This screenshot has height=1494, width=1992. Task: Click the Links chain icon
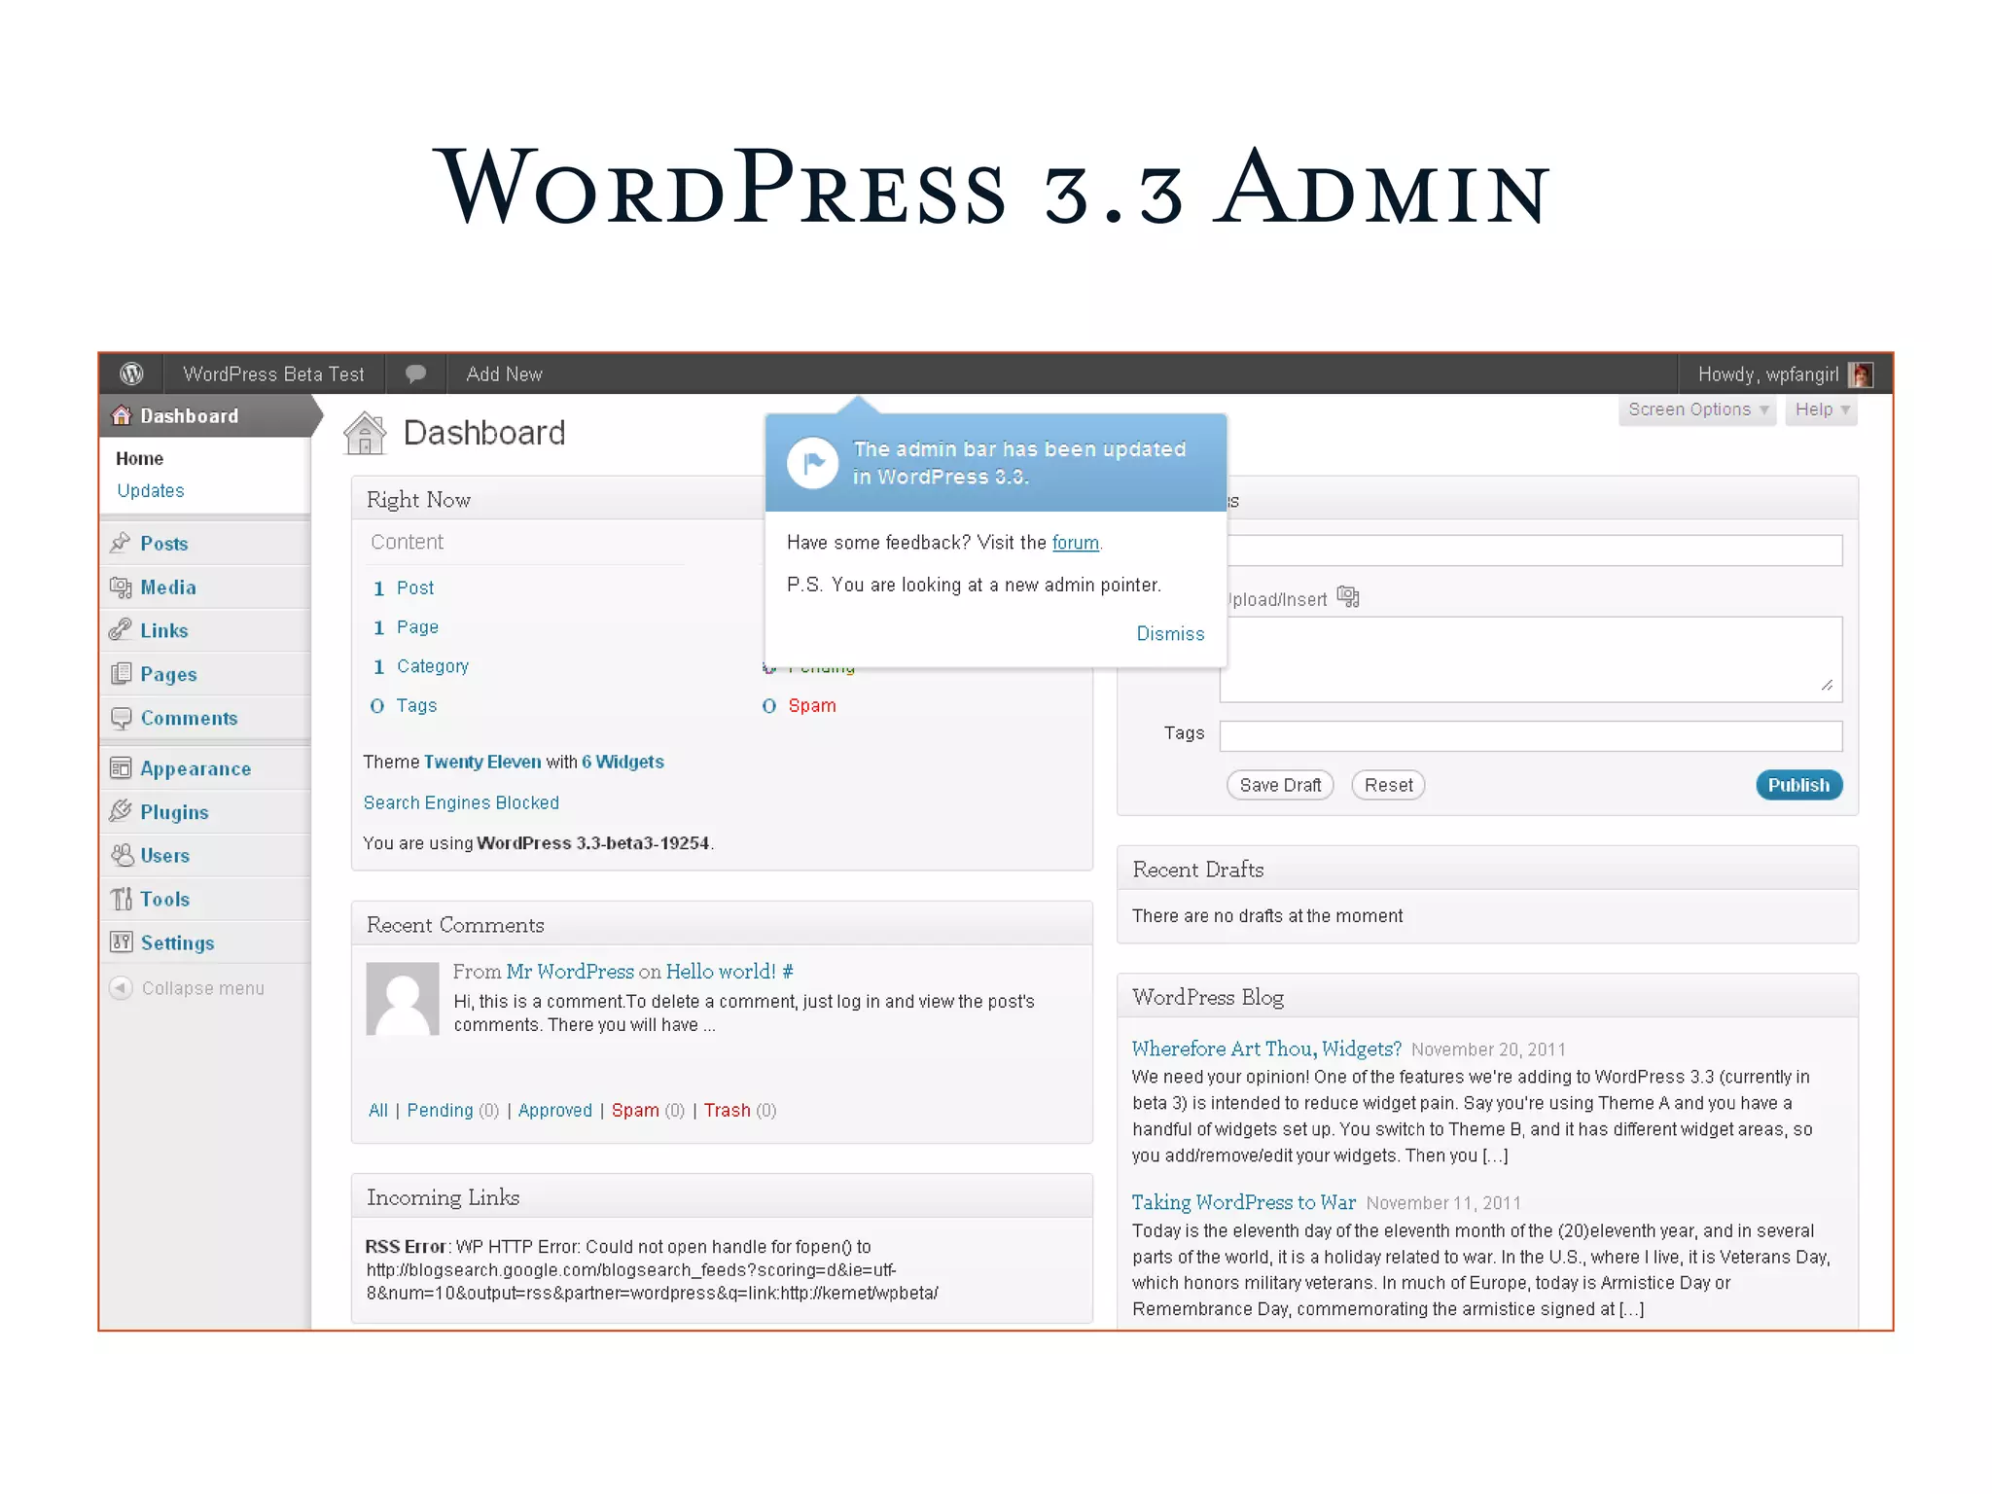(121, 630)
